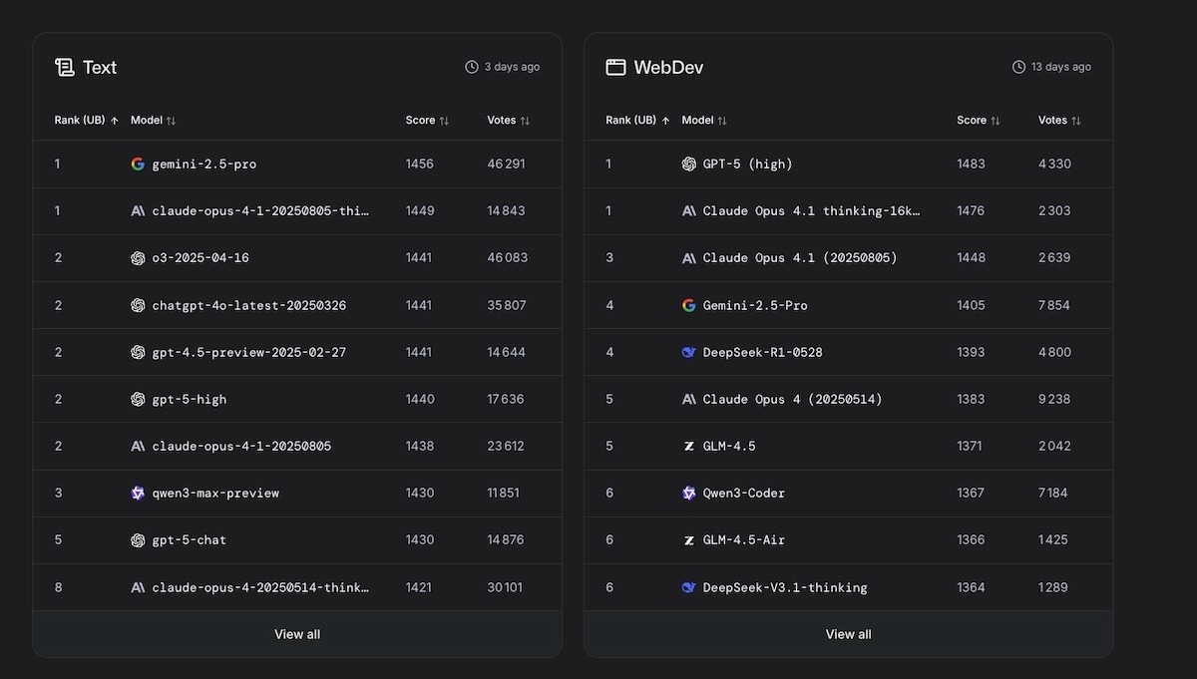
Task: Click score 1440 for gpt-5-high
Action: (x=420, y=399)
